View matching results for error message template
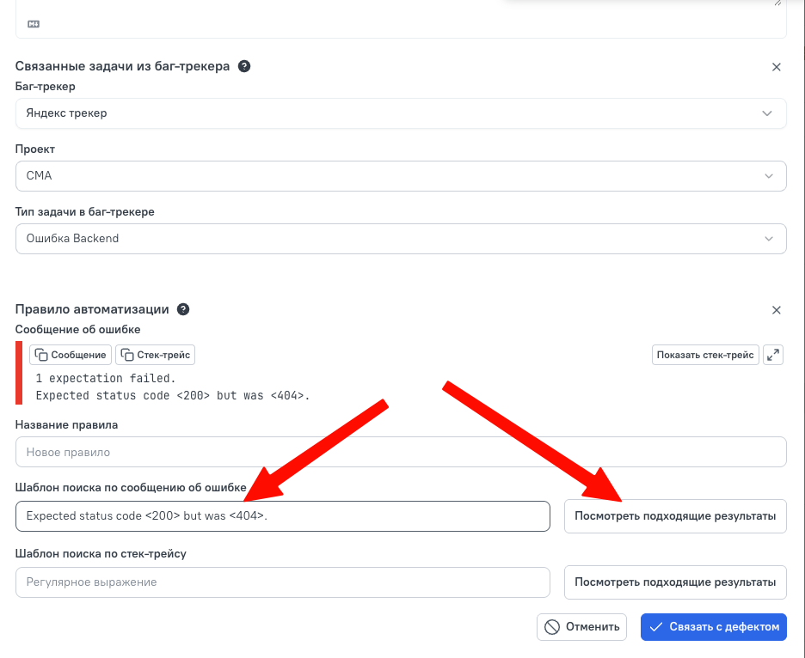805x658 pixels. (x=675, y=516)
